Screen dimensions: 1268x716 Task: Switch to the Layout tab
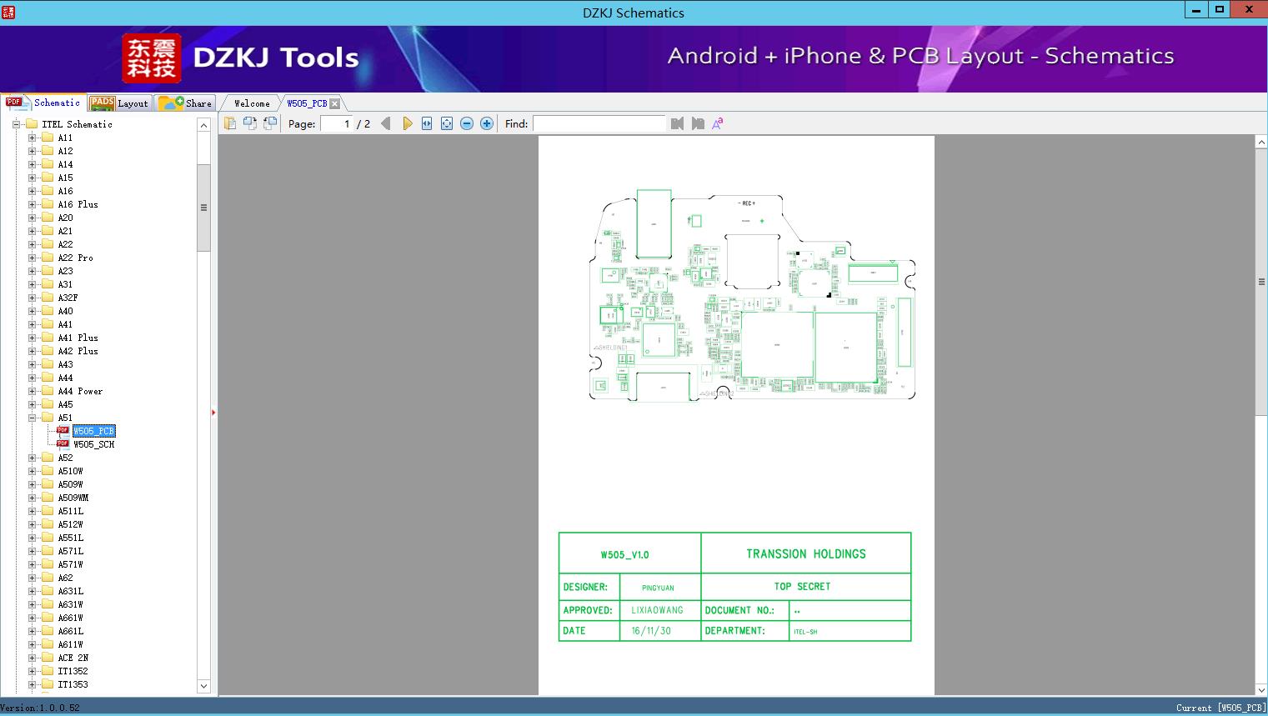tap(119, 103)
